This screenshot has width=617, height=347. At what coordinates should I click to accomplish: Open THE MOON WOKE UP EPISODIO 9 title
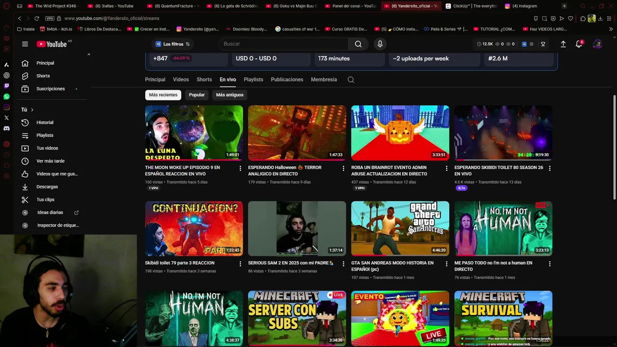(x=182, y=171)
